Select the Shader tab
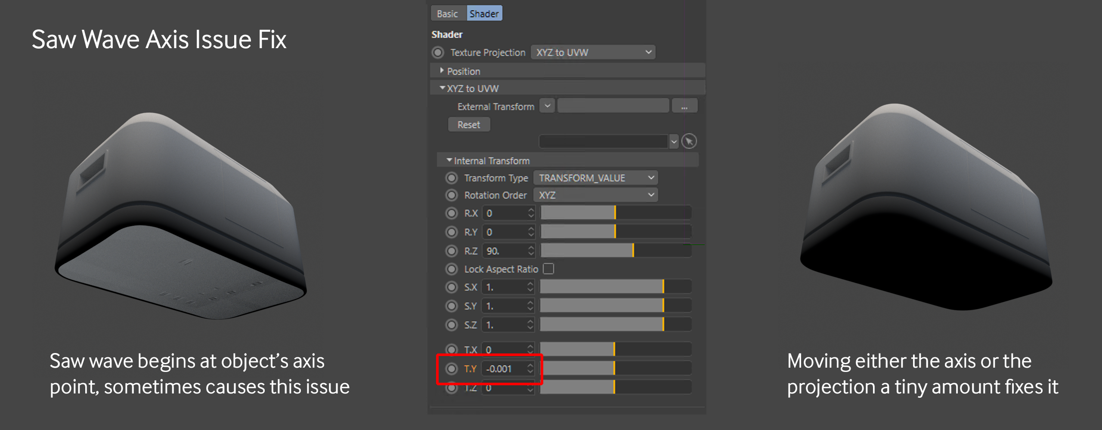The image size is (1102, 430). point(484,14)
